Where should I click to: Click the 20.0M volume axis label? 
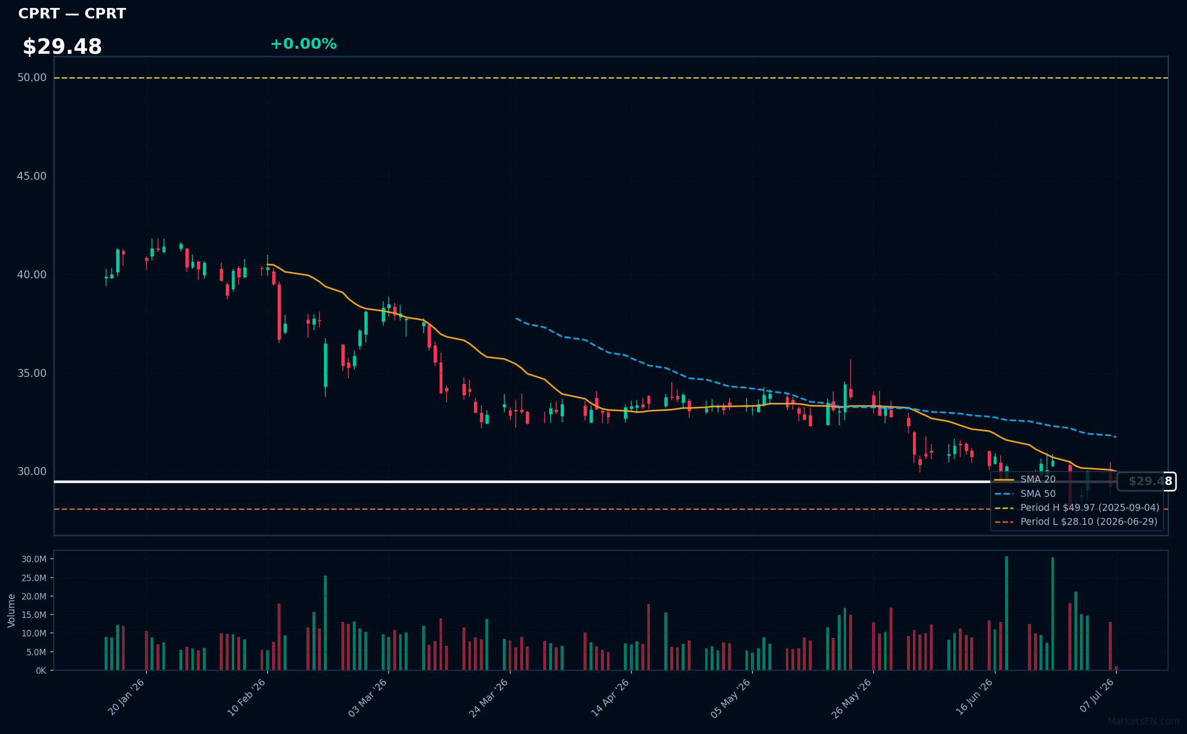34,597
